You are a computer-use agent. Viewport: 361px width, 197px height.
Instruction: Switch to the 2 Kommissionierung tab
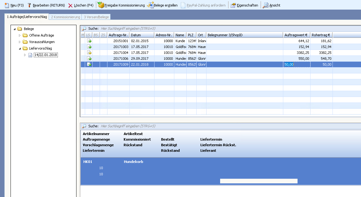(x=65, y=17)
